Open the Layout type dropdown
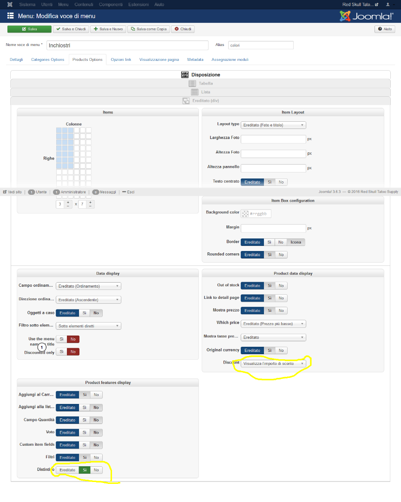 (x=273, y=125)
